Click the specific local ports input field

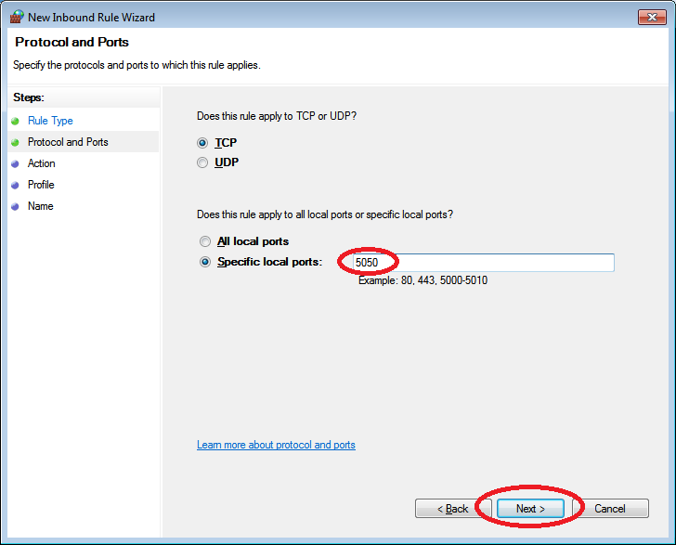[483, 263]
